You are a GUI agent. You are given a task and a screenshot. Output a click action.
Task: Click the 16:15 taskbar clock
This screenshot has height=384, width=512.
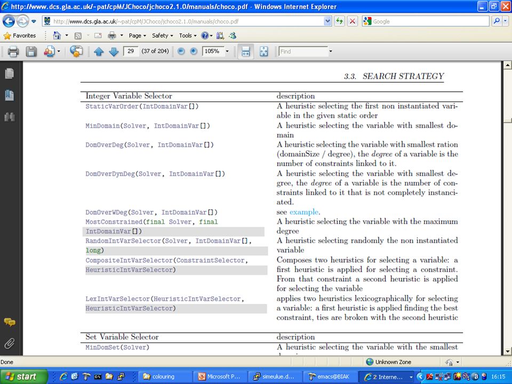click(x=498, y=377)
